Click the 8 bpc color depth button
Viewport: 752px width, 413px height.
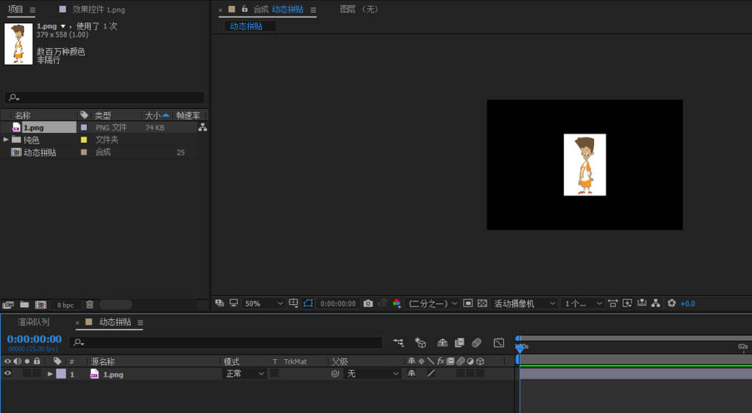click(65, 305)
